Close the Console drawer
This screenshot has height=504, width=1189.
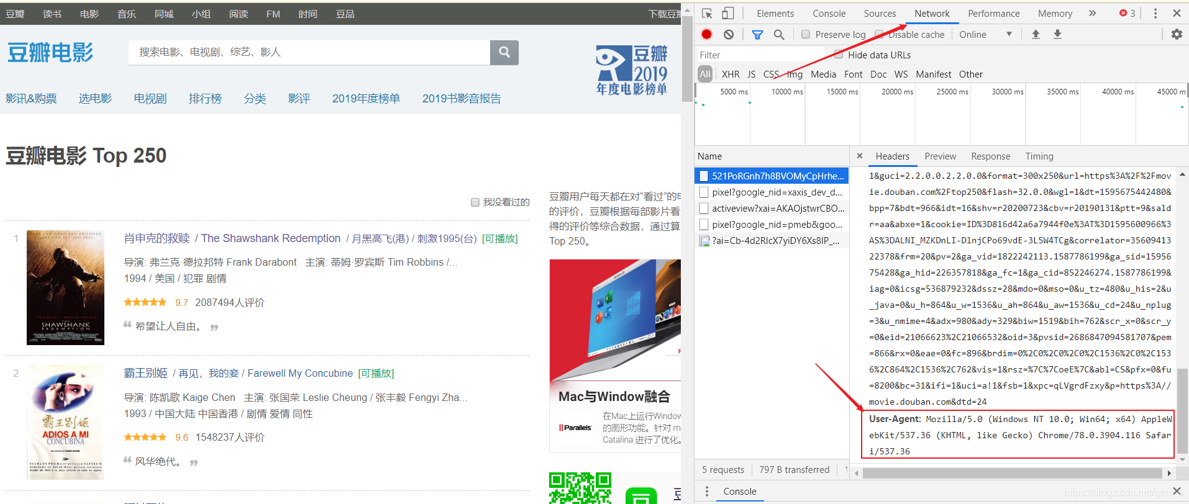[x=1177, y=491]
